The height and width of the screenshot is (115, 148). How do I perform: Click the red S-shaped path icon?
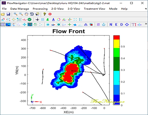click(8, 19)
